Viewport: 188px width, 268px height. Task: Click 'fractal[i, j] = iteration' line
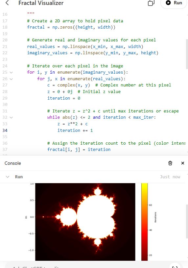pos(79,150)
